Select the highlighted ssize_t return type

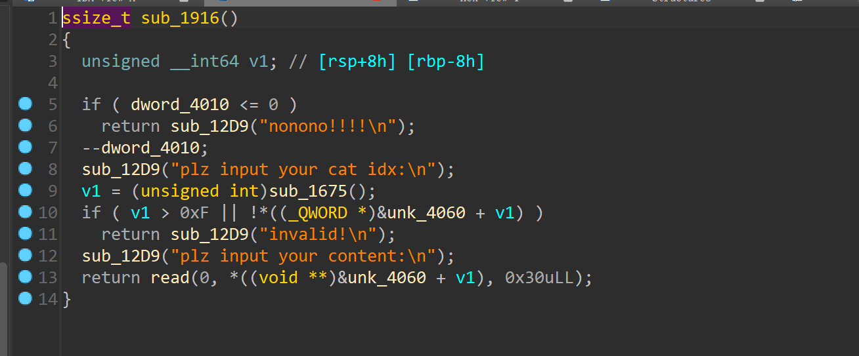click(x=97, y=18)
